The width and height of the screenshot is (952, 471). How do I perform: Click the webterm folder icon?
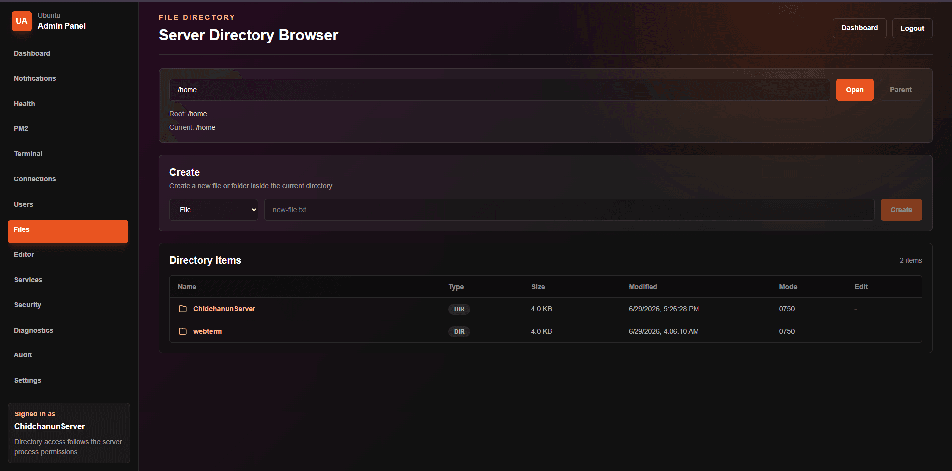[x=183, y=331]
